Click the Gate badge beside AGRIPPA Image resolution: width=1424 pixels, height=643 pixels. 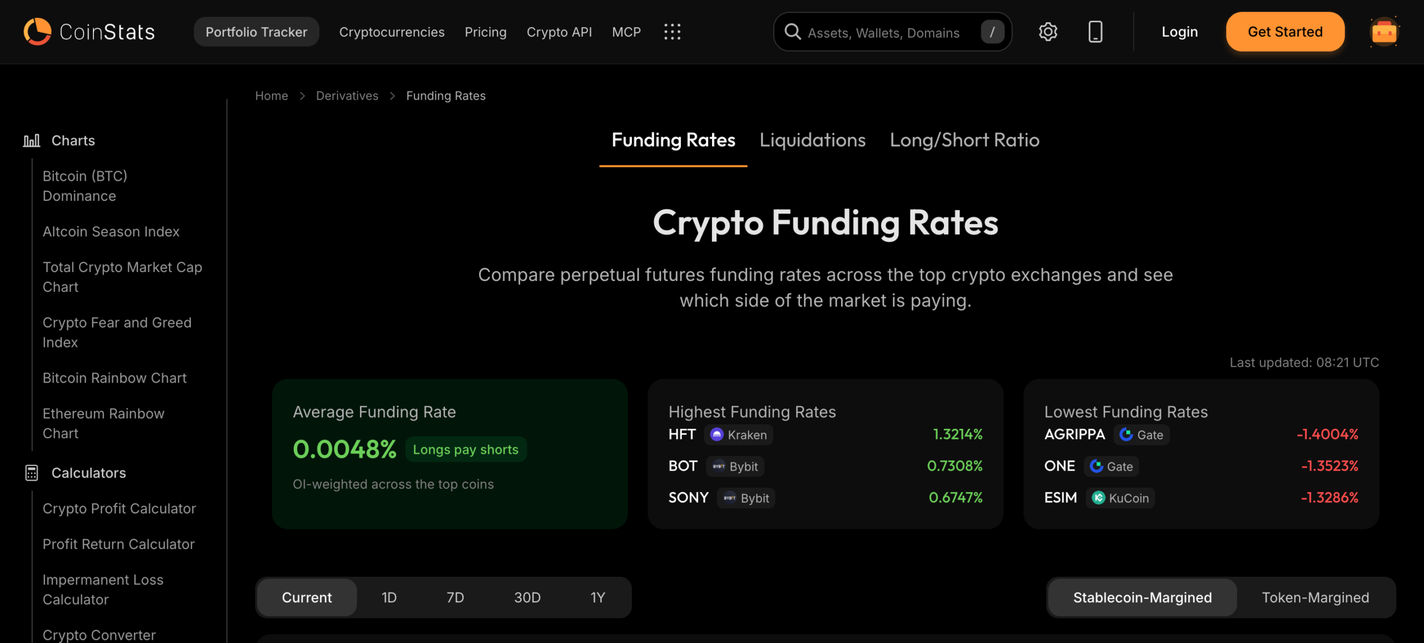[1141, 435]
